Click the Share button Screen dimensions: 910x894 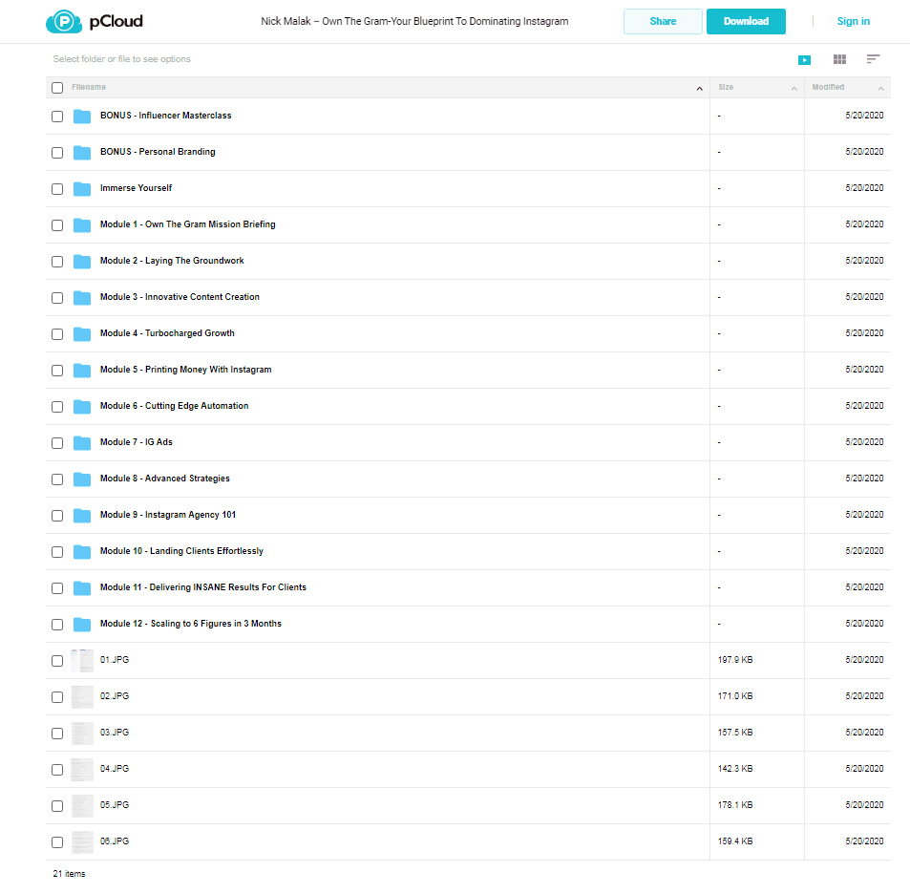[x=663, y=21]
